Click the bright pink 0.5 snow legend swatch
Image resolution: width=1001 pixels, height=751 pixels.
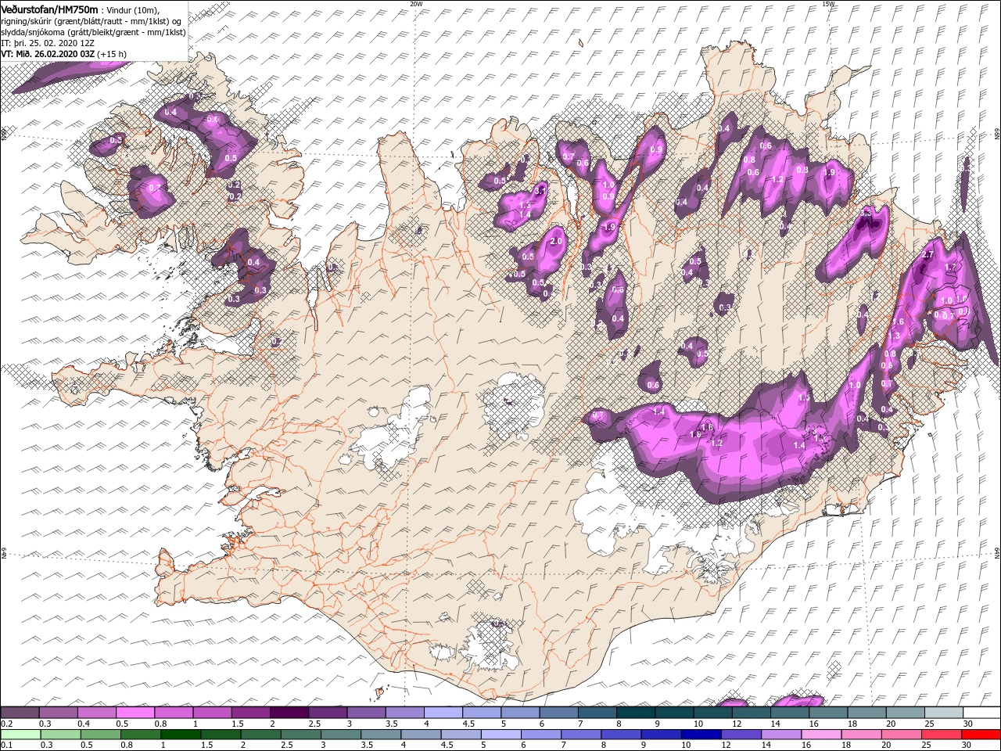click(x=135, y=712)
